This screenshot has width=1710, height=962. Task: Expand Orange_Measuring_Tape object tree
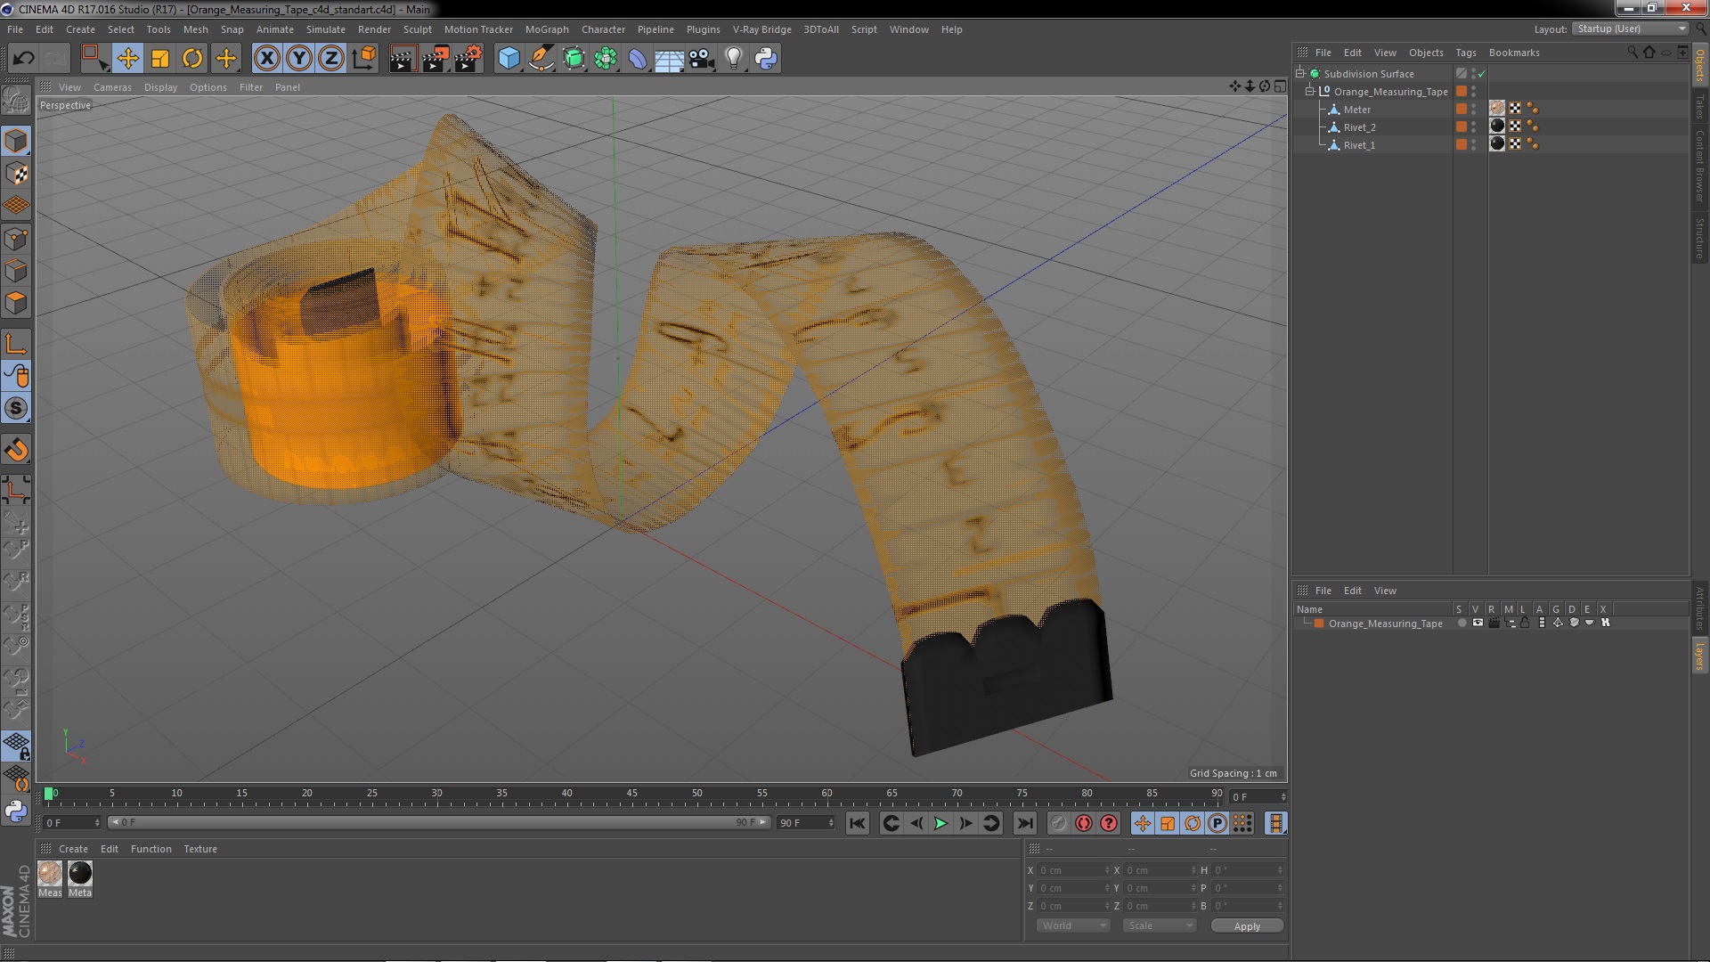[x=1311, y=92]
